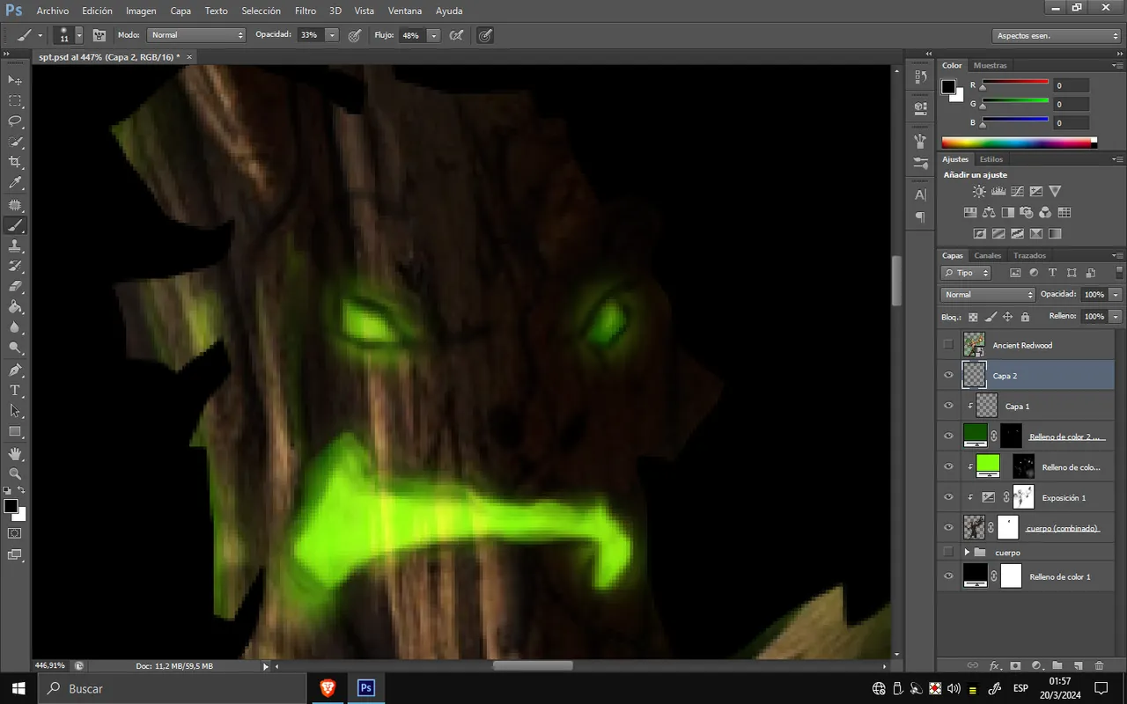Screen dimensions: 1127x704
Task: Open the Archivo menu
Action: pos(53,11)
